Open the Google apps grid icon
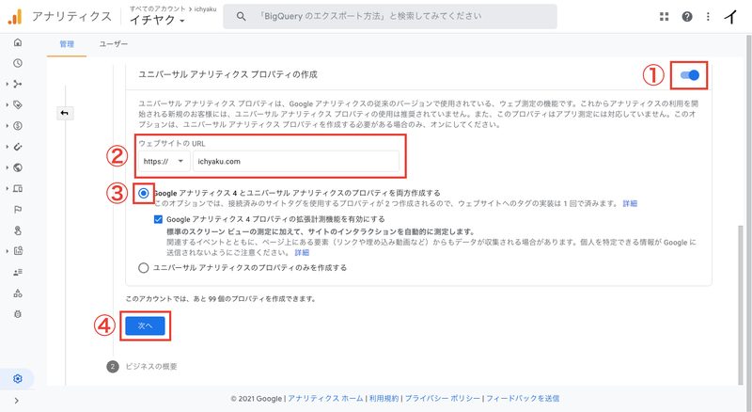Image resolution: width=752 pixels, height=412 pixels. point(665,17)
